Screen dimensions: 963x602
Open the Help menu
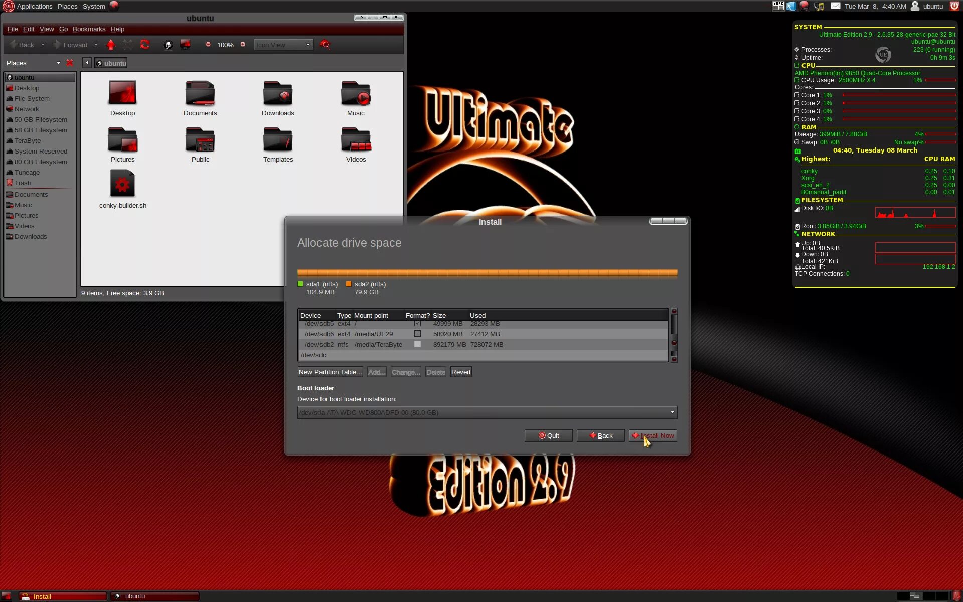[117, 29]
